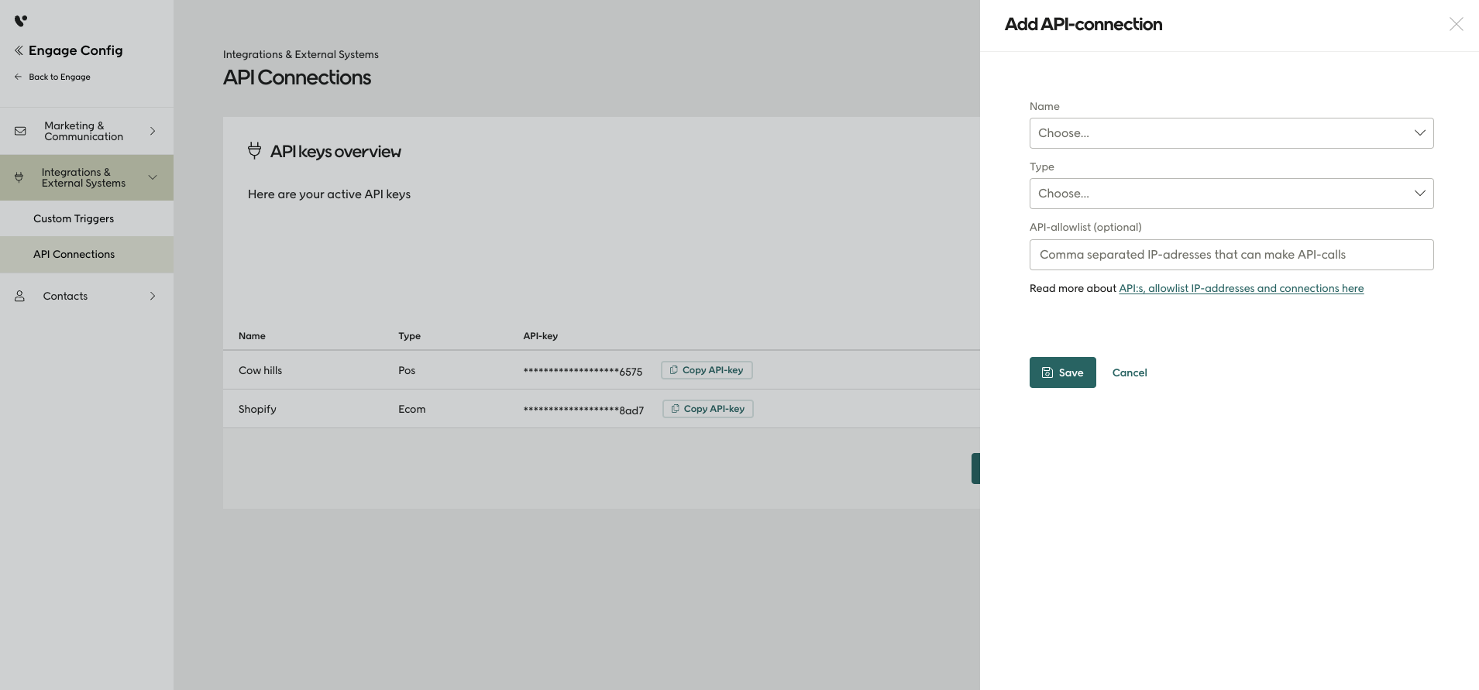Click the plug icon for Integrations & External Systems
The width and height of the screenshot is (1479, 690).
[x=19, y=177]
